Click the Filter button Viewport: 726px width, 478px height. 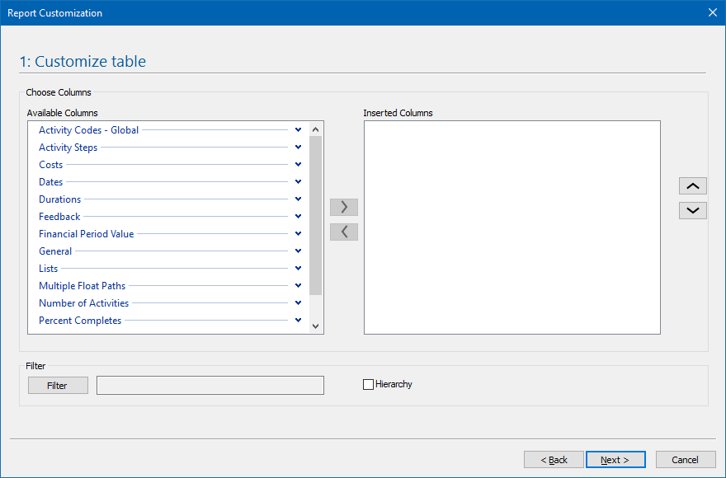coord(58,385)
